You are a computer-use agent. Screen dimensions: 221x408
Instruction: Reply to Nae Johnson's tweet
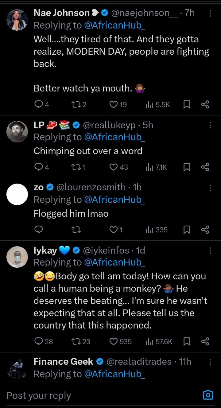tap(38, 105)
